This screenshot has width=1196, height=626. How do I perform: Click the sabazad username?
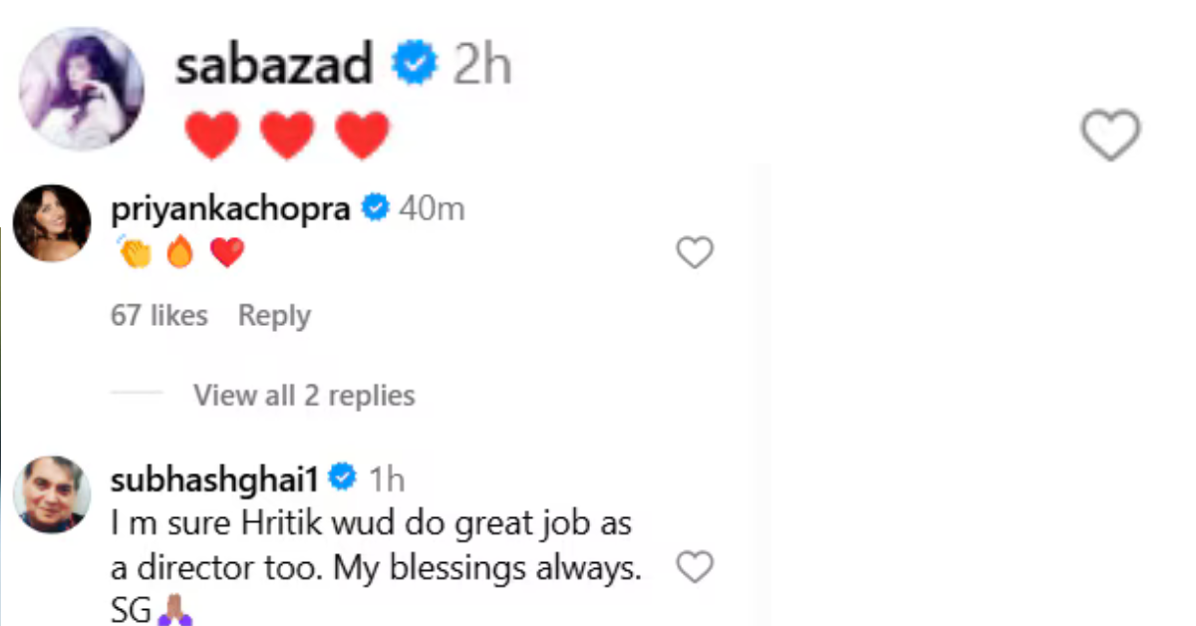[x=274, y=66]
